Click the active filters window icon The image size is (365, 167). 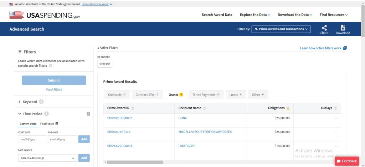345,48
